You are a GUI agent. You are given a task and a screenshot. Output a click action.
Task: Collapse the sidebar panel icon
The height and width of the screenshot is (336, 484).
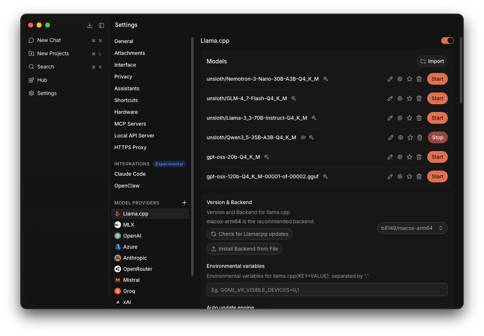(x=101, y=25)
